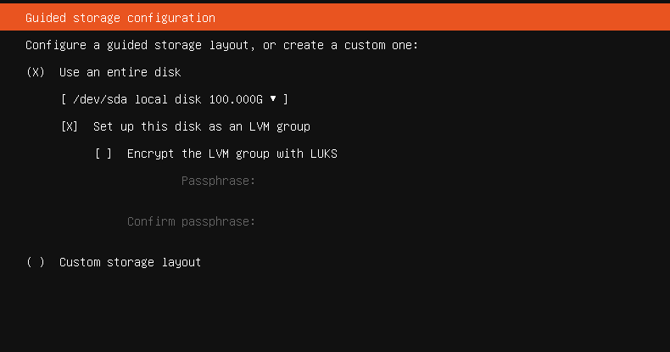Select the Custom storage layout radio button
The image size is (670, 352).
coord(36,262)
